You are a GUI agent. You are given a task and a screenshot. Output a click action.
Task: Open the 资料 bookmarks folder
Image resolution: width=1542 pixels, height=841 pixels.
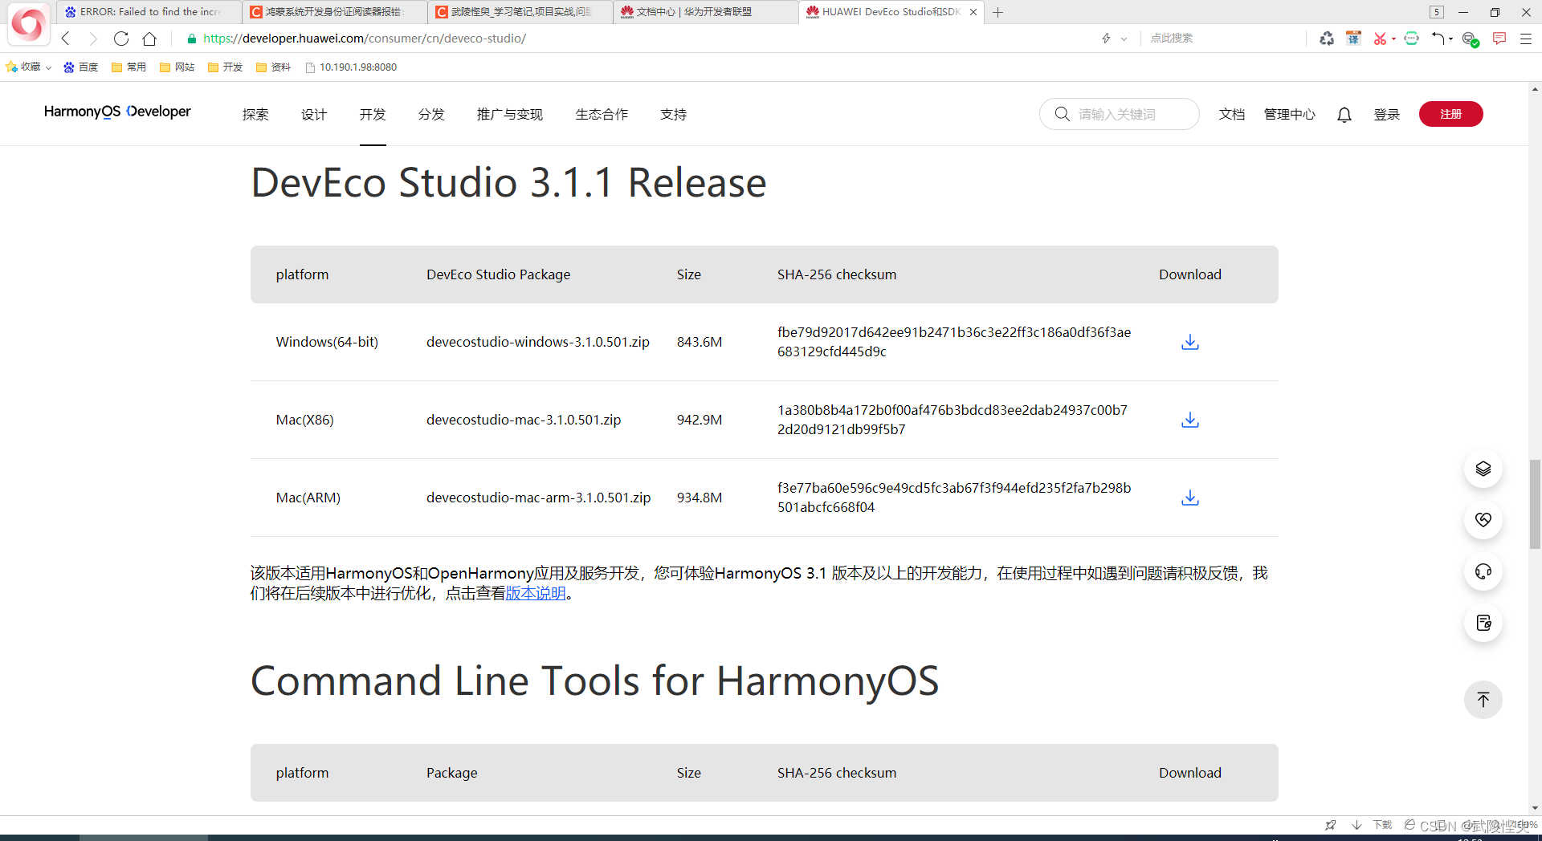click(273, 67)
